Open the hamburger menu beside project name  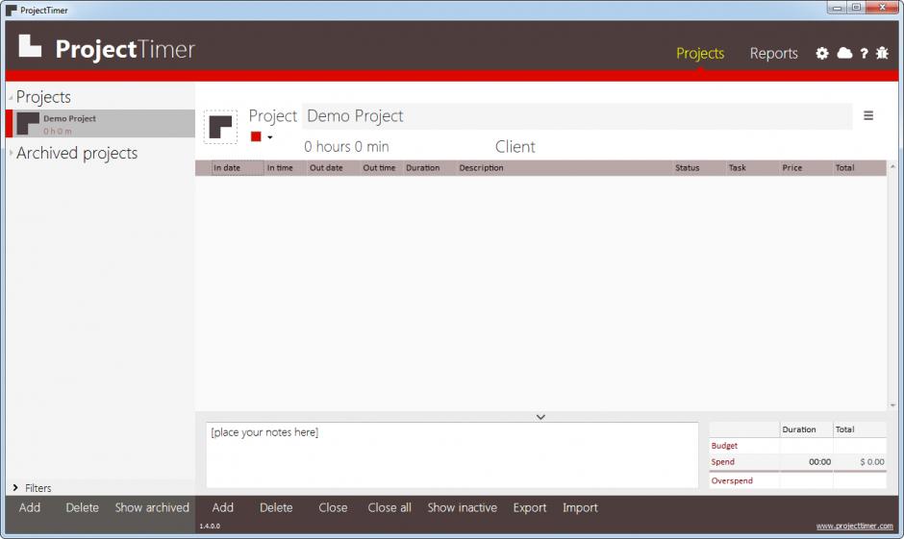pos(868,115)
